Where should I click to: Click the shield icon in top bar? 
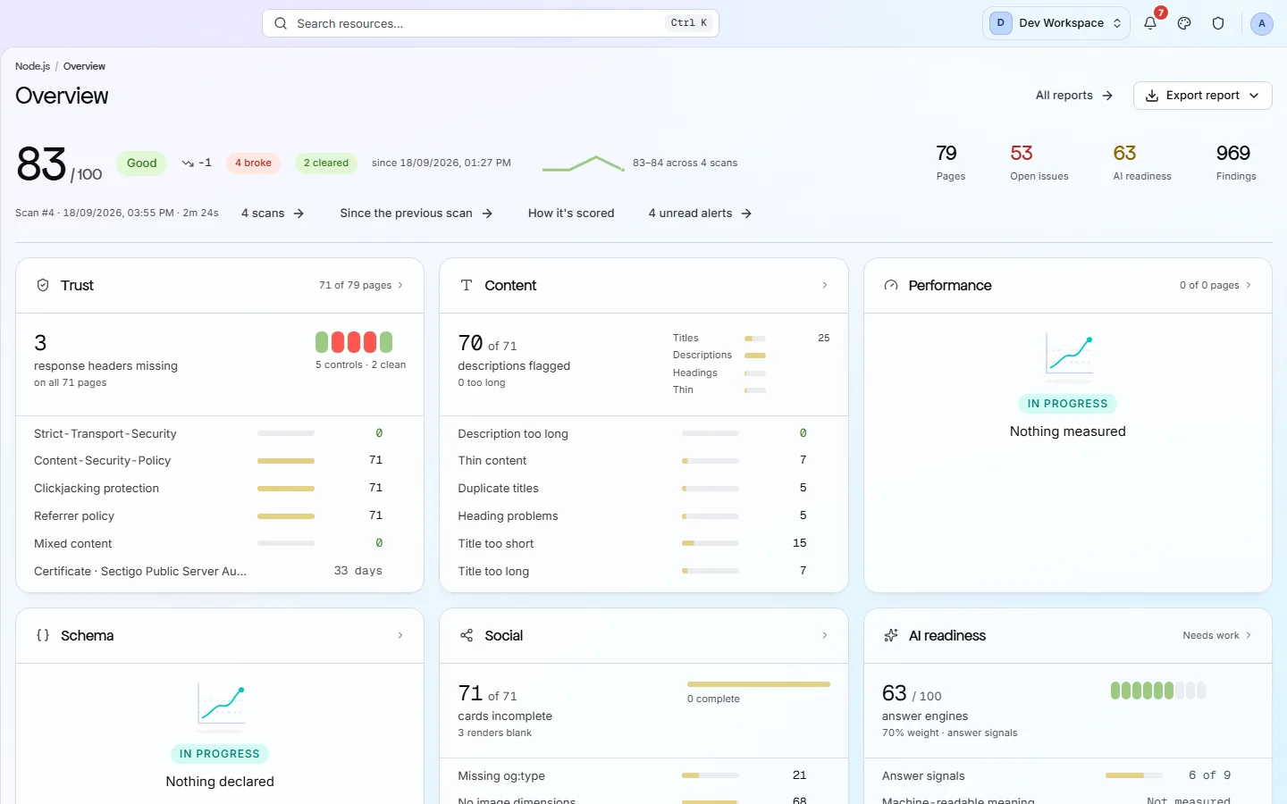click(x=1218, y=23)
